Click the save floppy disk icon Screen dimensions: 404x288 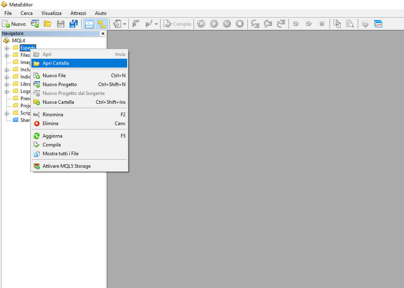60,24
